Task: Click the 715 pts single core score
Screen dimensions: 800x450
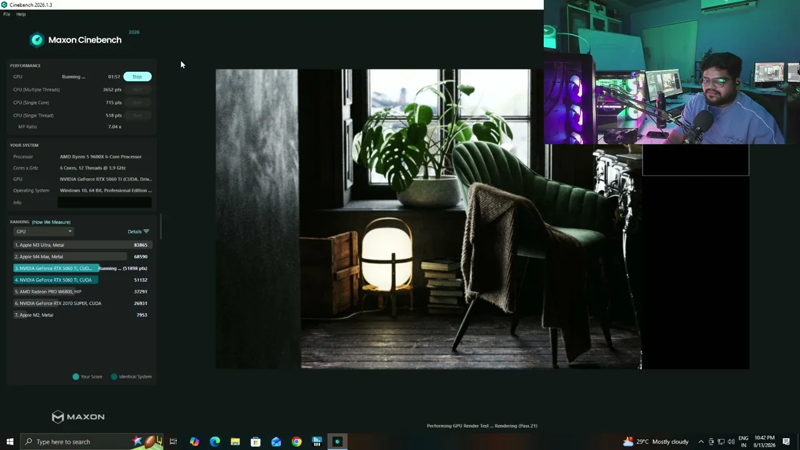Action: click(x=114, y=102)
